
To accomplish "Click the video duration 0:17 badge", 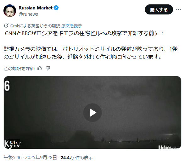I will [14, 142].
